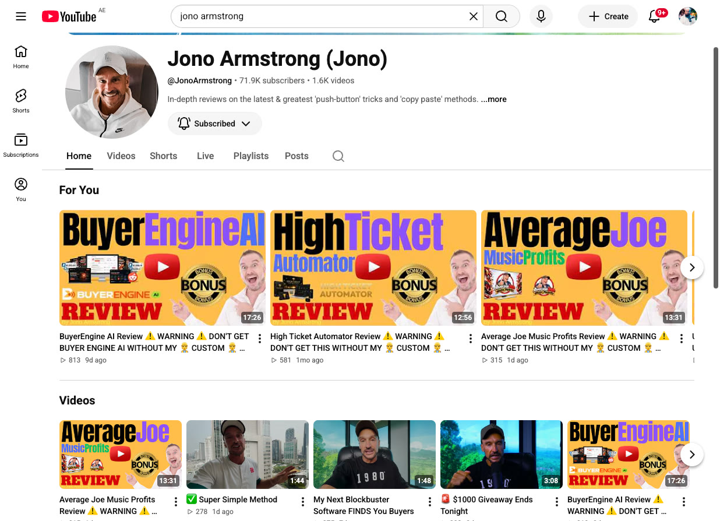Play the Average Joe thumbnail in For You

(584, 268)
